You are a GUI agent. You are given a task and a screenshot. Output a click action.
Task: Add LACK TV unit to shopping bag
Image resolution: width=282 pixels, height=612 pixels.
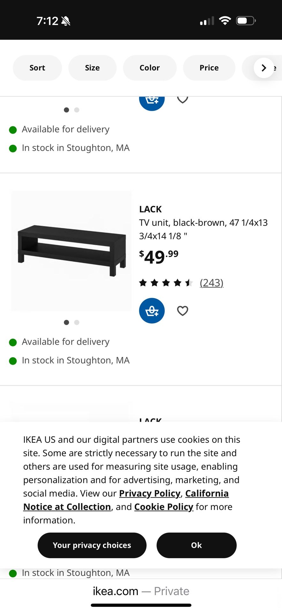(152, 311)
